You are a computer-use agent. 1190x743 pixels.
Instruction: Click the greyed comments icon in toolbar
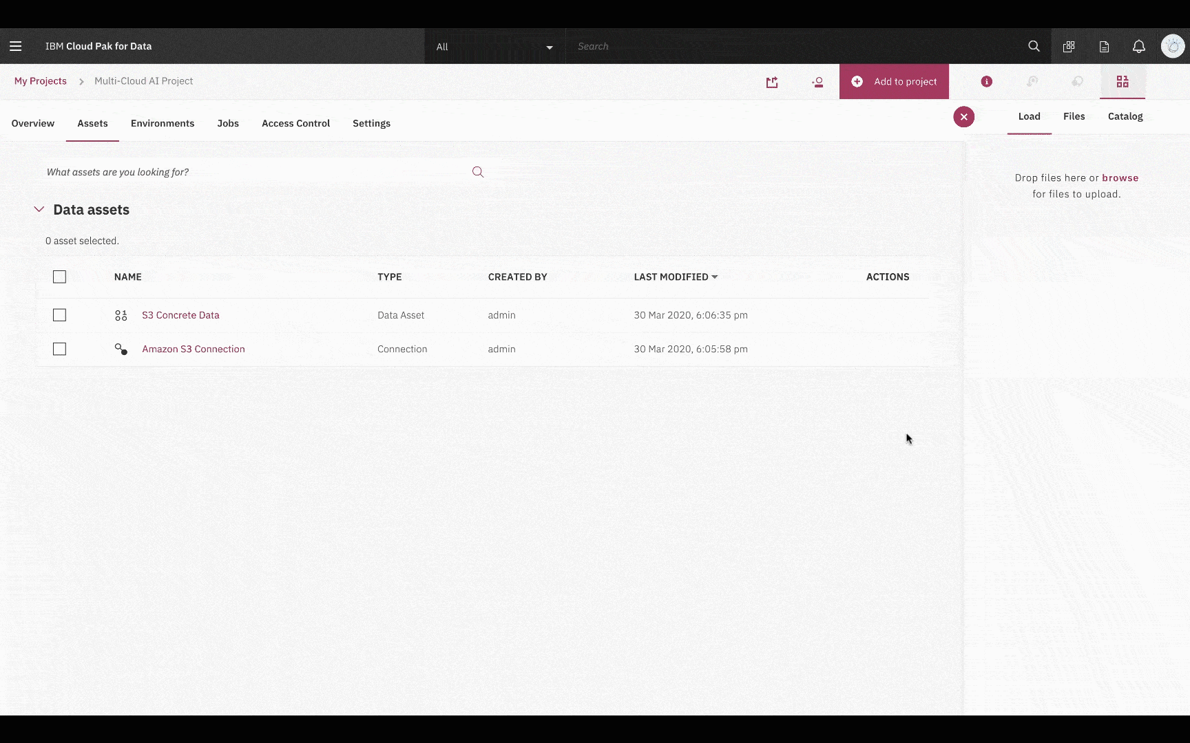tap(1077, 81)
